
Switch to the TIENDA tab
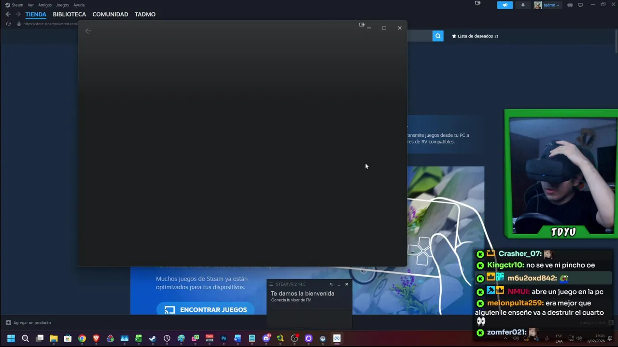click(x=36, y=14)
